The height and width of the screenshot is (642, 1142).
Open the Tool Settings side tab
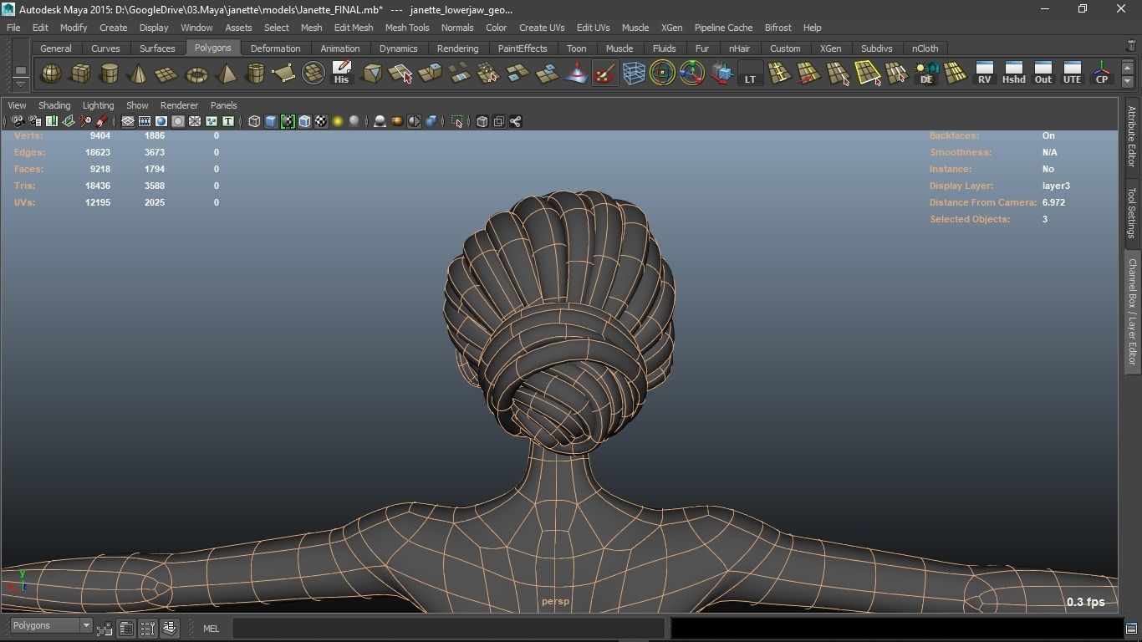pos(1132,212)
